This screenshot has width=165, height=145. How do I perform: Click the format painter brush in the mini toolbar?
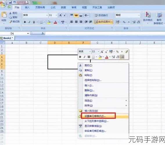[x=126, y=52]
